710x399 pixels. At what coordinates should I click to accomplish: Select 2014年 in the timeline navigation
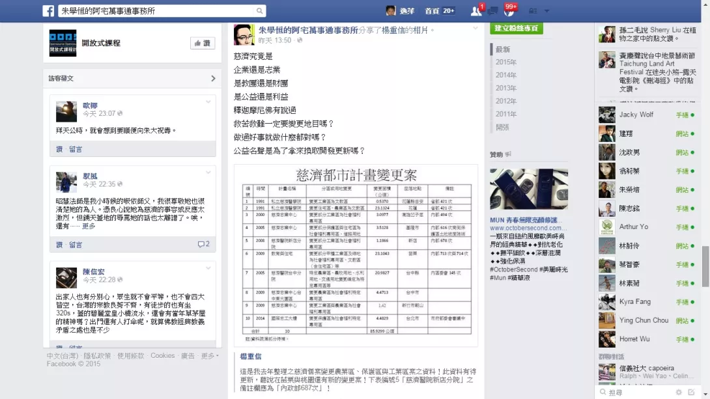tap(505, 75)
